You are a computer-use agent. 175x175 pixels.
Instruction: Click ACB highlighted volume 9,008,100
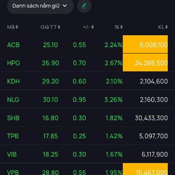coord(145,45)
